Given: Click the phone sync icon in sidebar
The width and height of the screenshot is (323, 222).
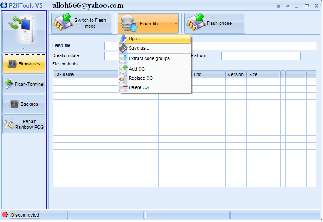Looking at the screenshot, I should [x=22, y=29].
